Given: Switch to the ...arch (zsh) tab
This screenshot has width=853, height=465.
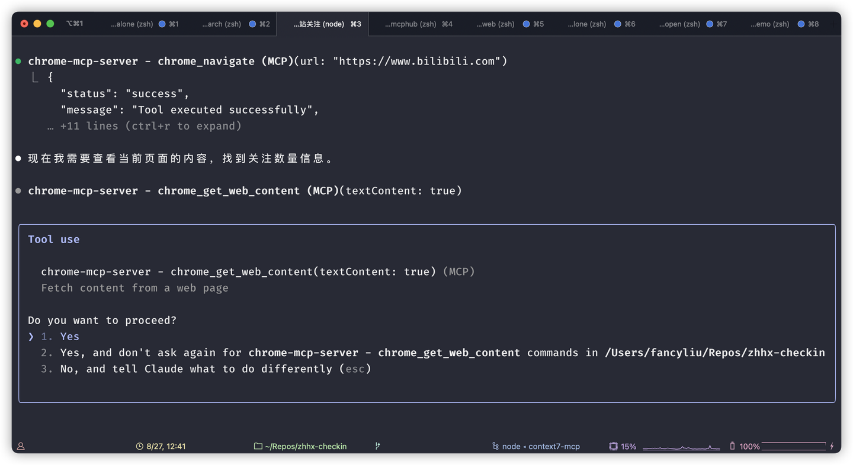Looking at the screenshot, I should [222, 24].
